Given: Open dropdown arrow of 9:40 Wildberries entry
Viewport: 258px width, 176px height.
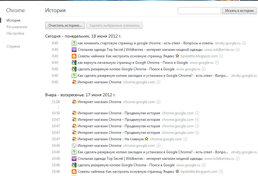Looking at the screenshot, I should click(238, 50).
